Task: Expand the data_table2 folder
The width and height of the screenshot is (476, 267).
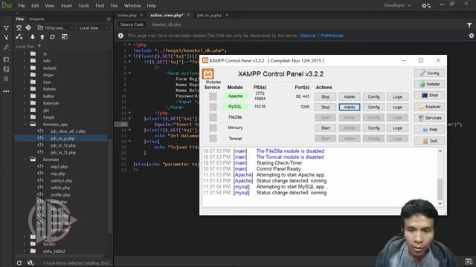Action: (25, 251)
